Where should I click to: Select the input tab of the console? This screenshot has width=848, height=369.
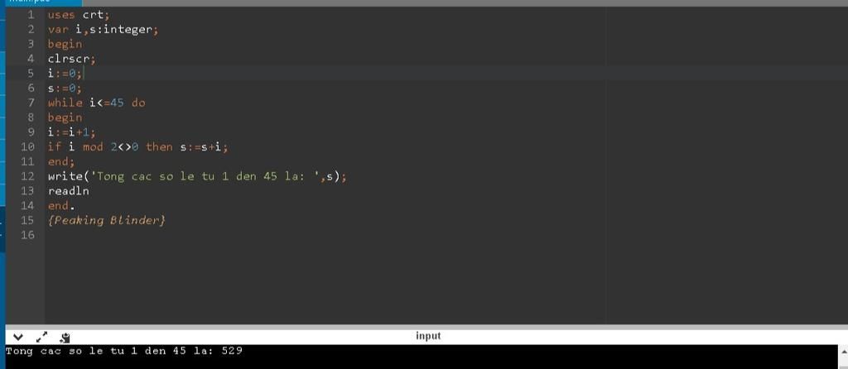click(x=428, y=336)
